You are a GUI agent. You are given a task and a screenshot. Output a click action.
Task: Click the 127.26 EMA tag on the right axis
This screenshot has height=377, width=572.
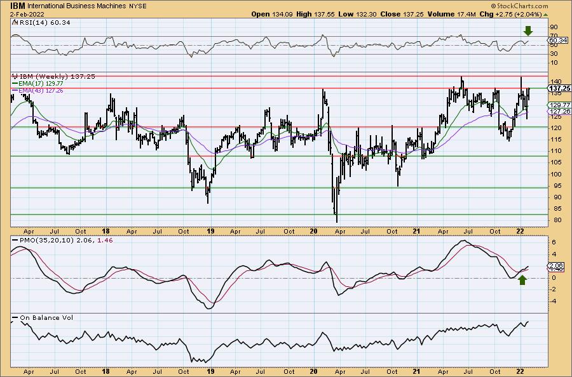tap(559, 112)
